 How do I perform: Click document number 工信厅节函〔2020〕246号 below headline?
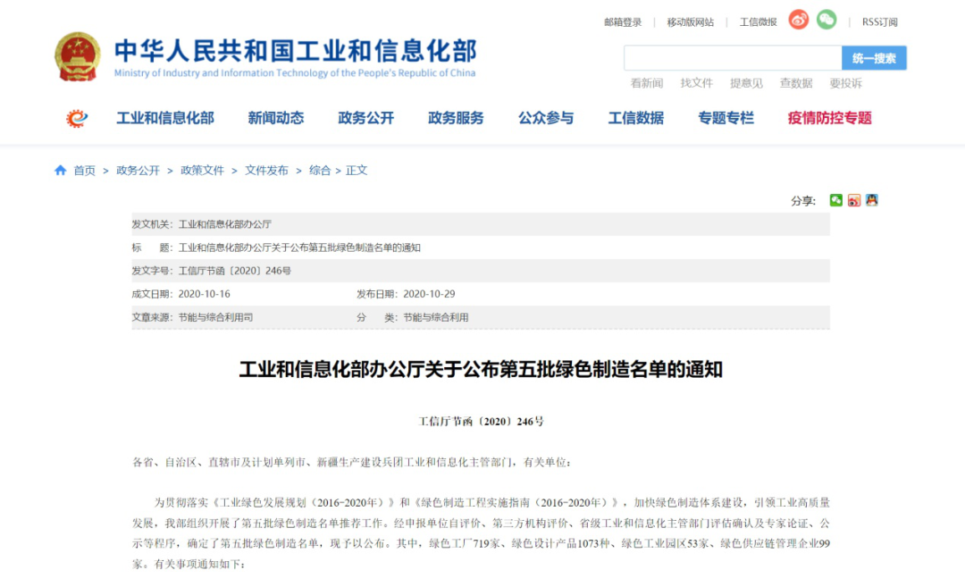point(482,422)
